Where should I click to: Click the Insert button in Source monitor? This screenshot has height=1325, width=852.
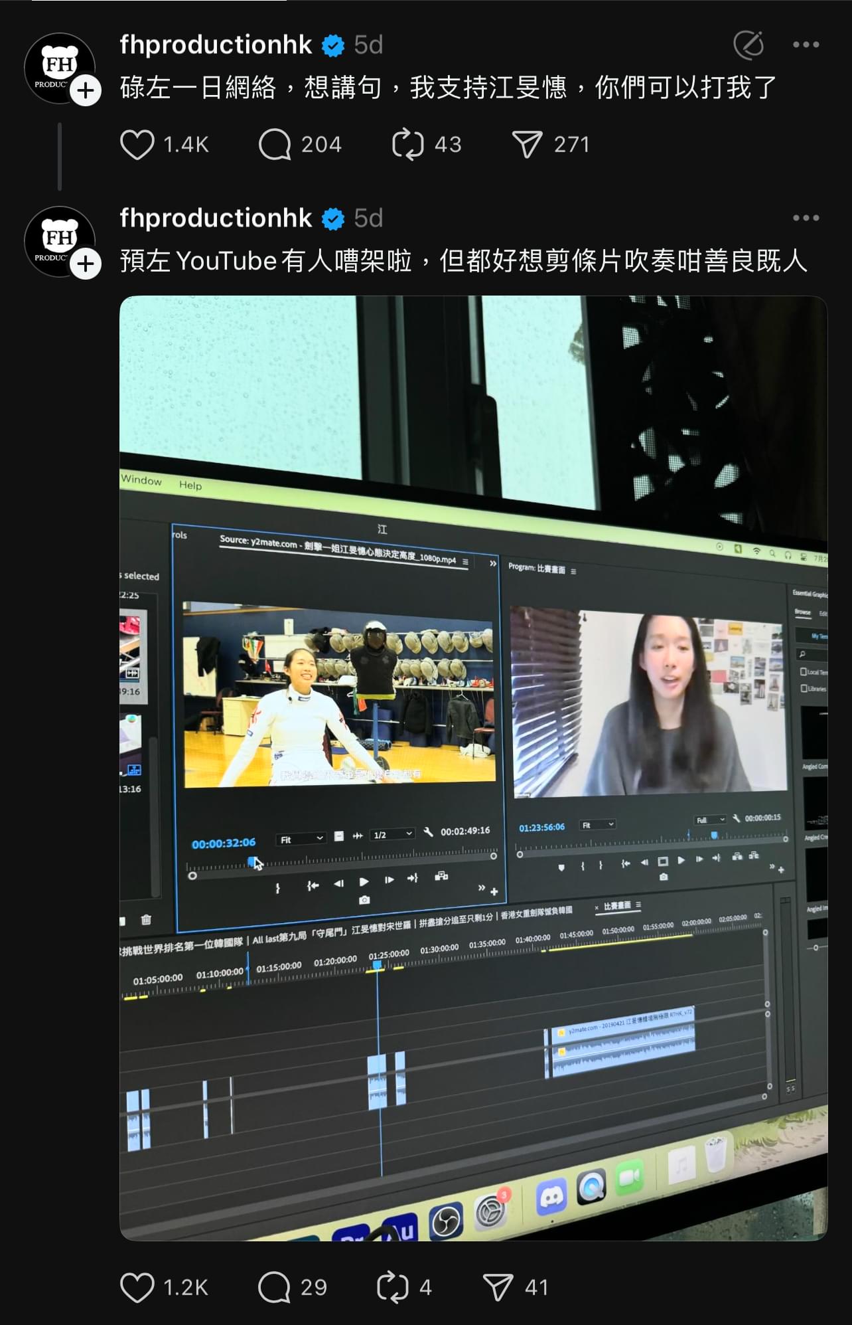[441, 876]
